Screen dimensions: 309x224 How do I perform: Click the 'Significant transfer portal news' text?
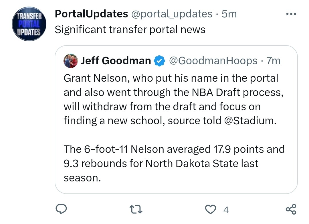(x=130, y=29)
